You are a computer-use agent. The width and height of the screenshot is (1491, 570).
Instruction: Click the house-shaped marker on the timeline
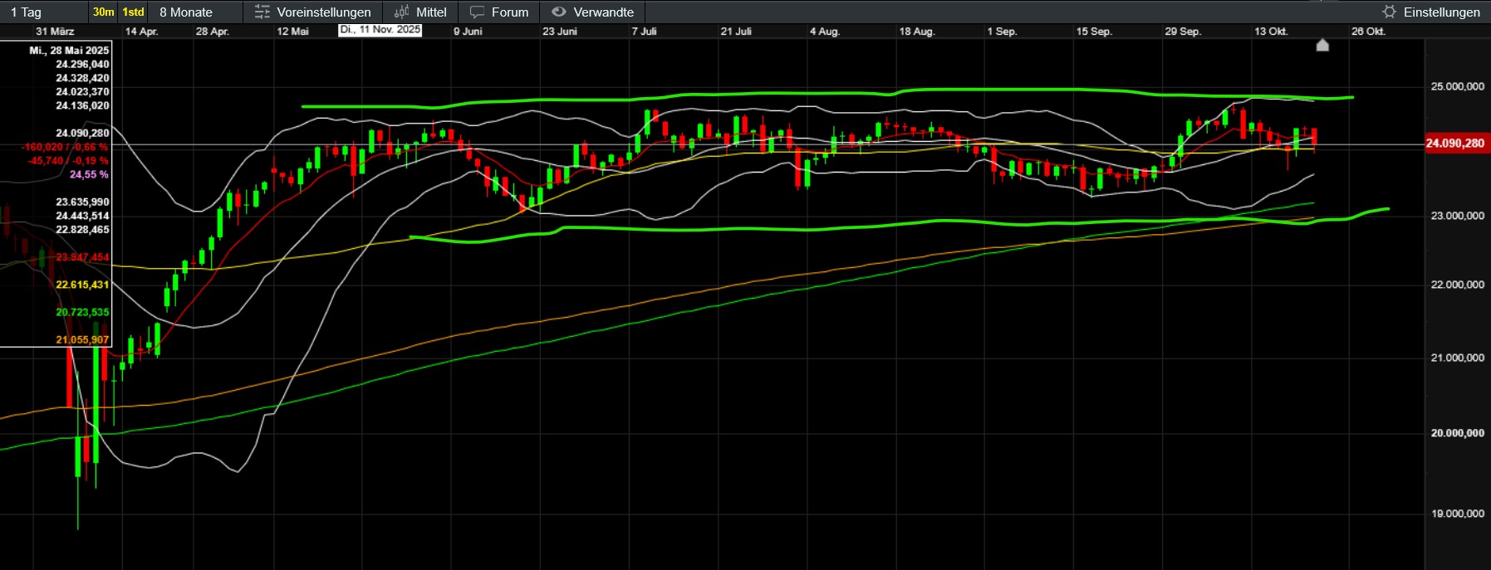tap(1322, 45)
